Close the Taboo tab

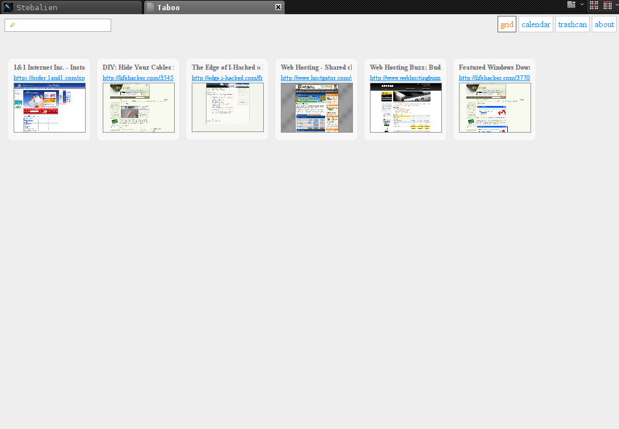pos(278,7)
